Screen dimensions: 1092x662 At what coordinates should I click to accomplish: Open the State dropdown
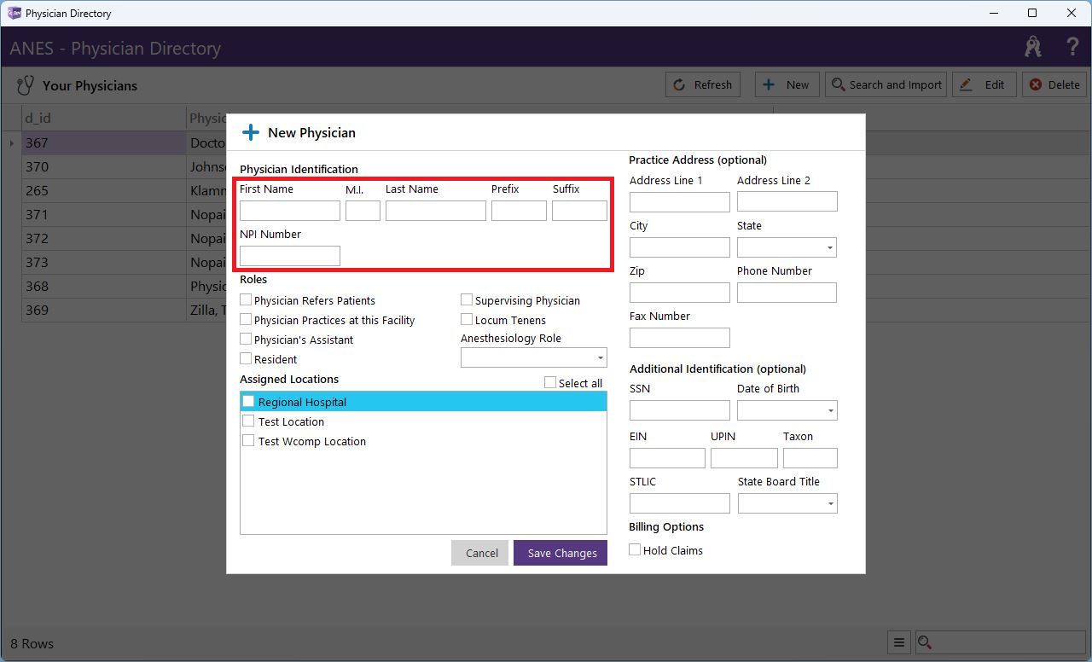click(x=787, y=247)
